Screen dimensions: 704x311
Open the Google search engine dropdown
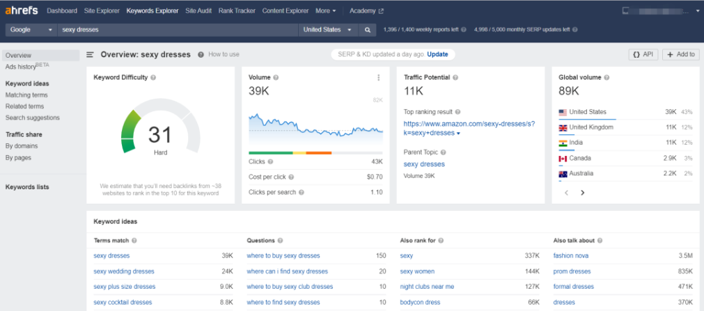pyautogui.click(x=31, y=30)
